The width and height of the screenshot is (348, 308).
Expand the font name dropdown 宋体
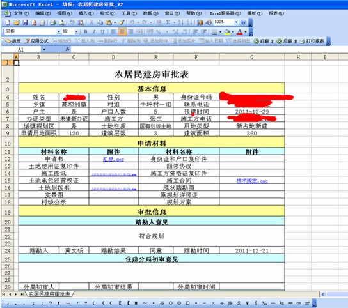[59, 32]
